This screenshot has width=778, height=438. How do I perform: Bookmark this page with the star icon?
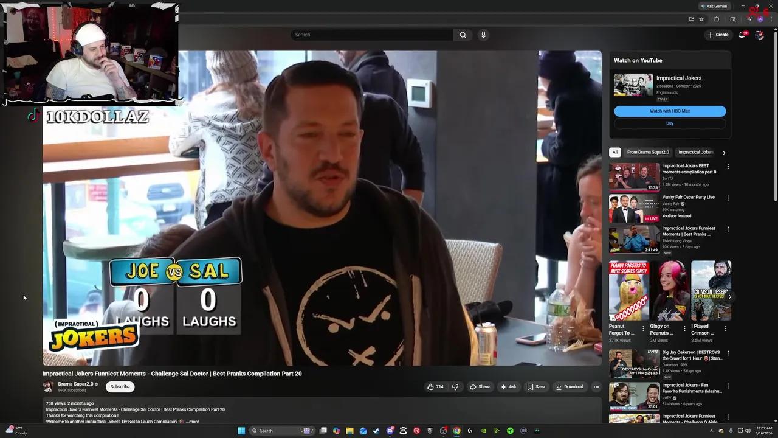point(701,19)
